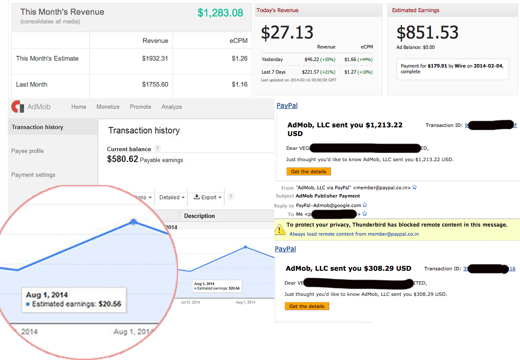Open Transaction ID link of $1,213.22 payment
The width and height of the screenshot is (520, 360).
pos(491,125)
